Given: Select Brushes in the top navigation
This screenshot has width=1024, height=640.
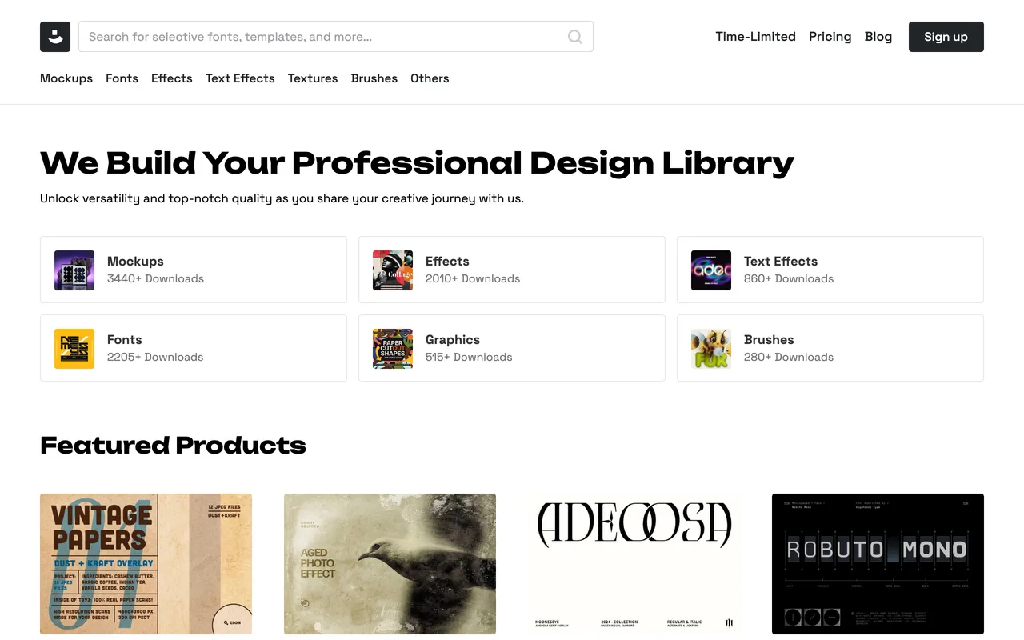Looking at the screenshot, I should coord(374,78).
